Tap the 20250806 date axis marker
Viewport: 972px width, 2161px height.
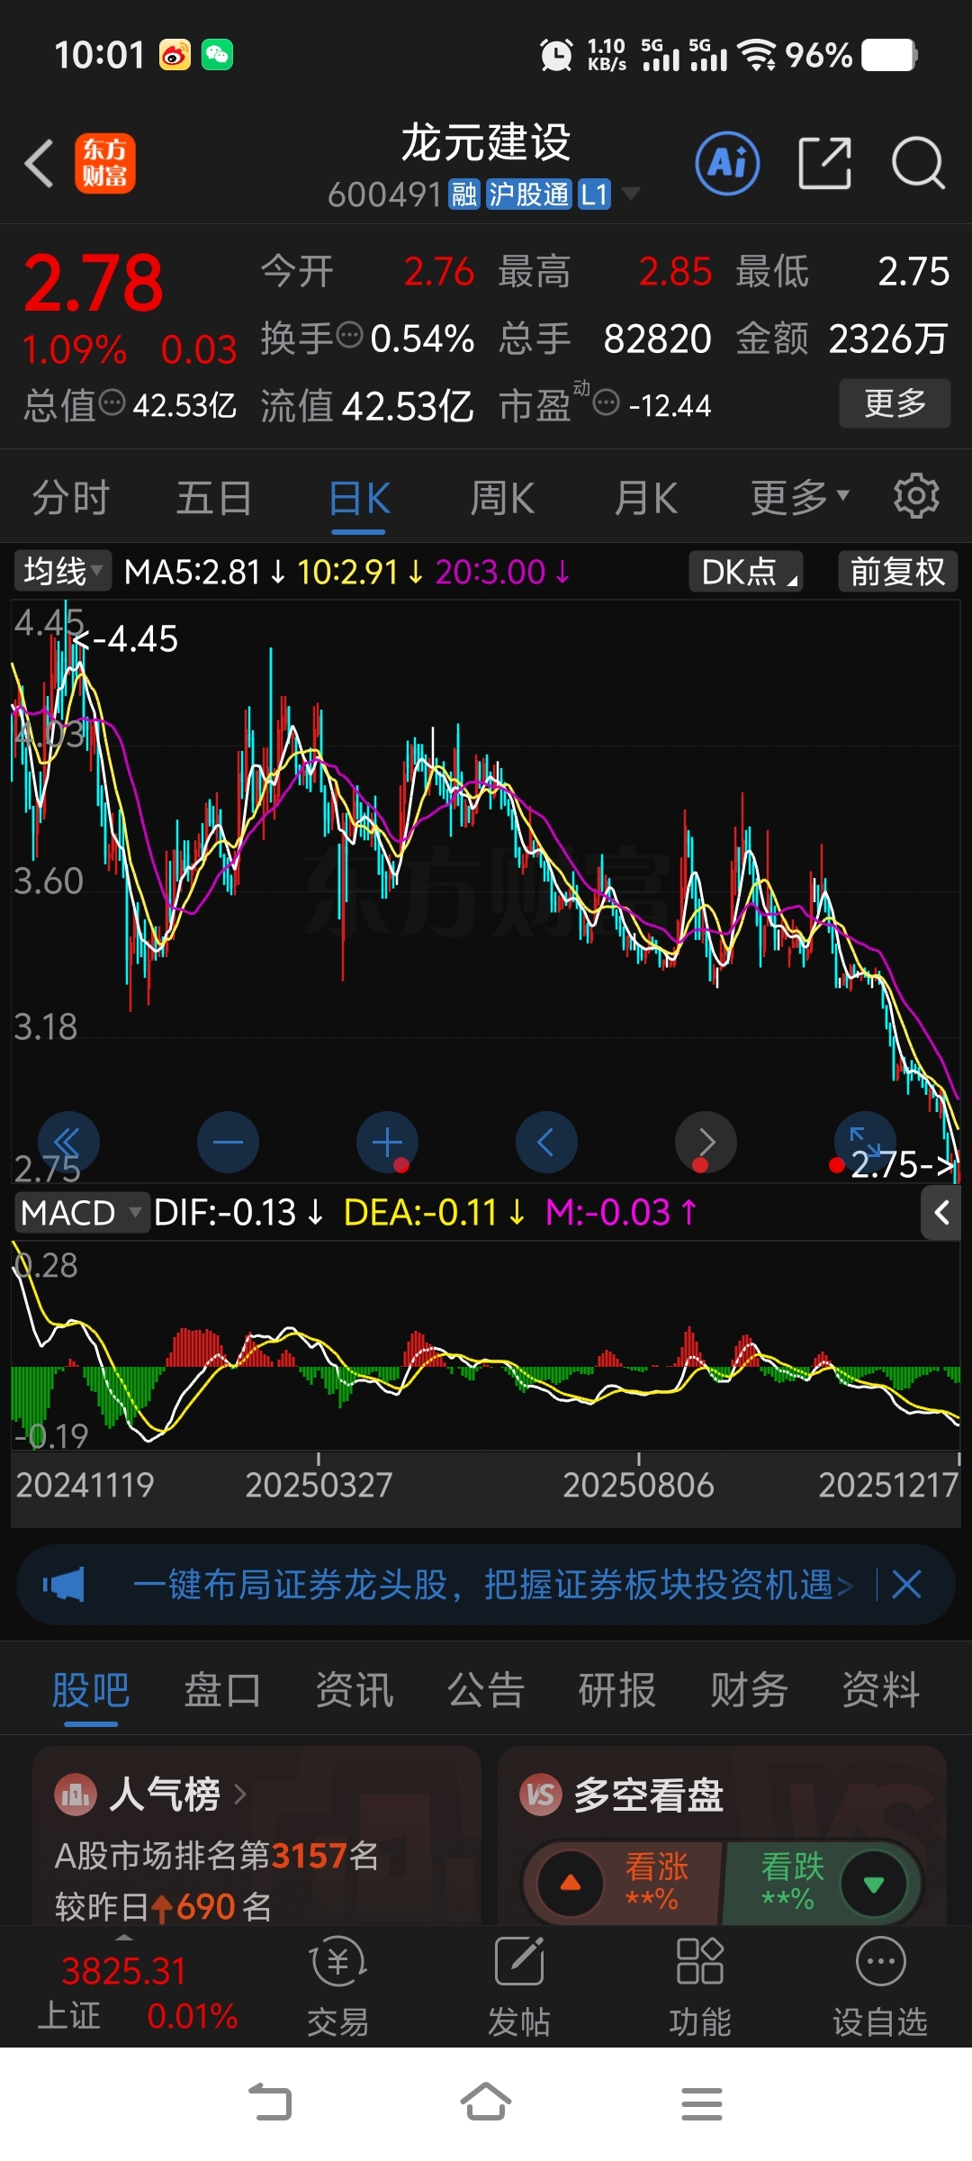(638, 1485)
